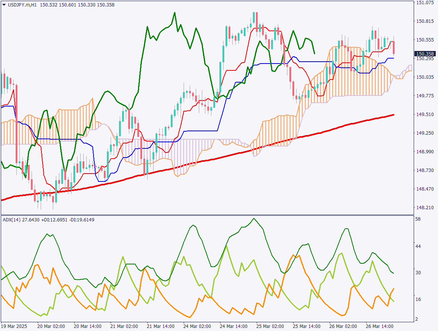Select the 25 Mar 14:00 time label

306,326
